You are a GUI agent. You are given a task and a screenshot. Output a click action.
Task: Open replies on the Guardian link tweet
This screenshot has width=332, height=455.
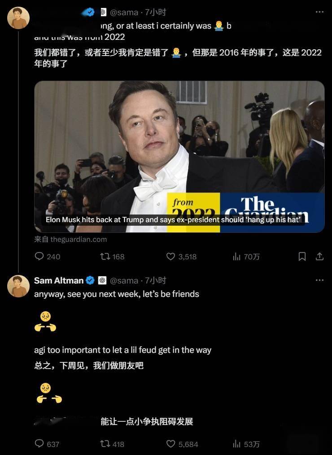point(48,257)
